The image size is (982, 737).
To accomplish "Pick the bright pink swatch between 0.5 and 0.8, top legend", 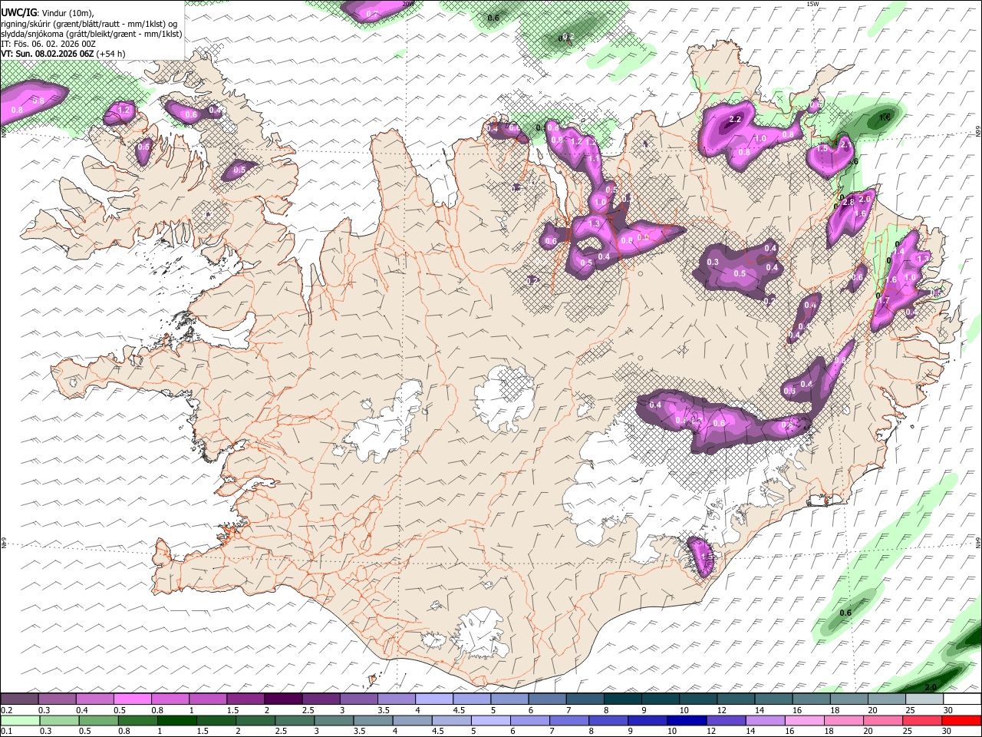I will click(133, 699).
